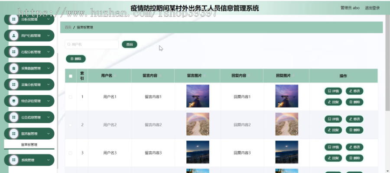The image size is (390, 173).
Task: Click 修改 for row 用户名3
Action: pos(354,147)
